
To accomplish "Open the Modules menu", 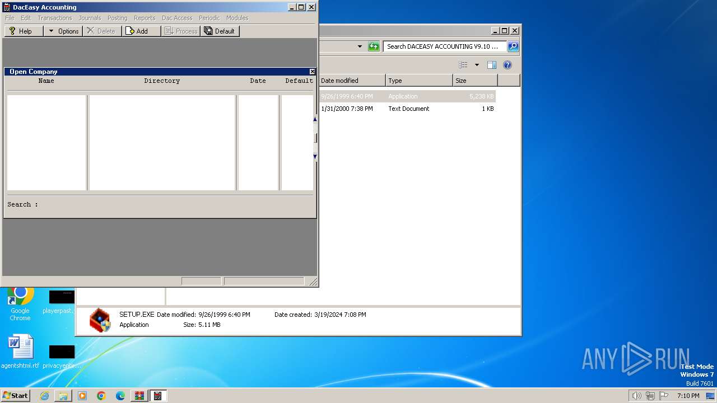I will (x=237, y=18).
